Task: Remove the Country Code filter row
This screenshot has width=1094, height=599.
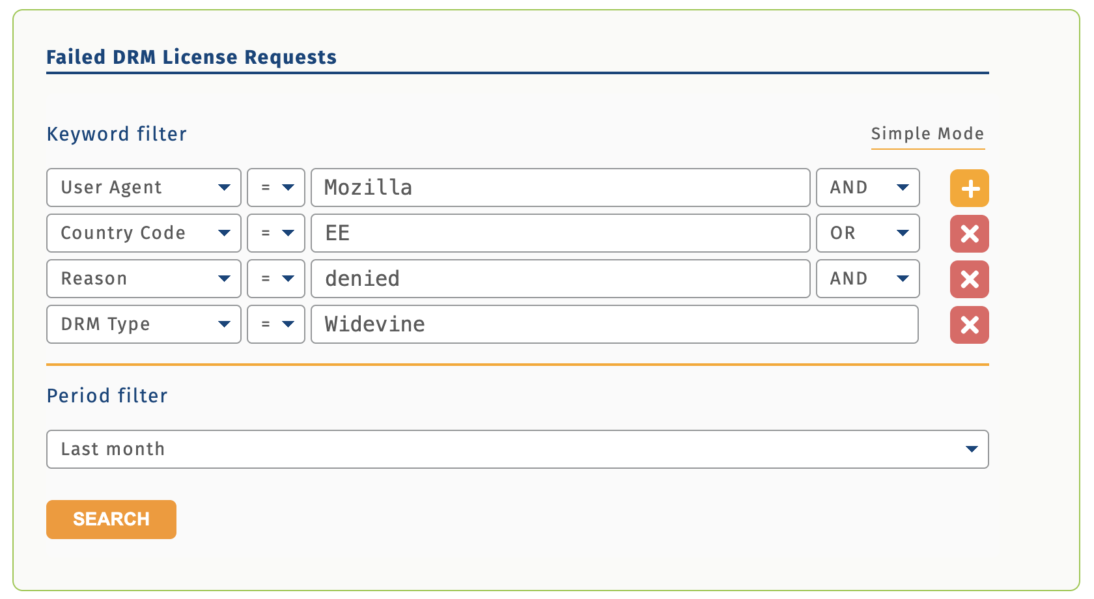Action: tap(969, 234)
